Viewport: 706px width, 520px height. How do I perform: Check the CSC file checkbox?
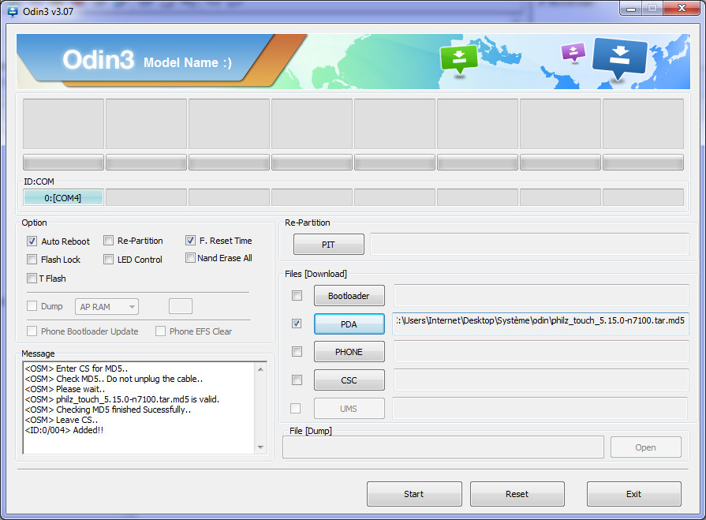297,380
